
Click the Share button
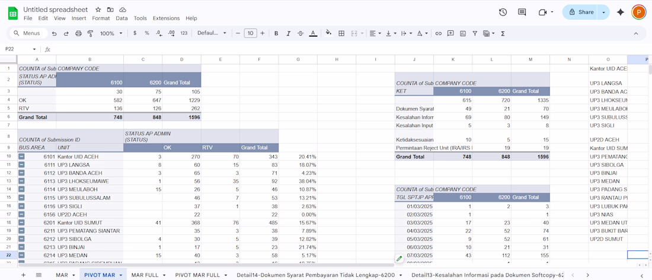pos(581,12)
